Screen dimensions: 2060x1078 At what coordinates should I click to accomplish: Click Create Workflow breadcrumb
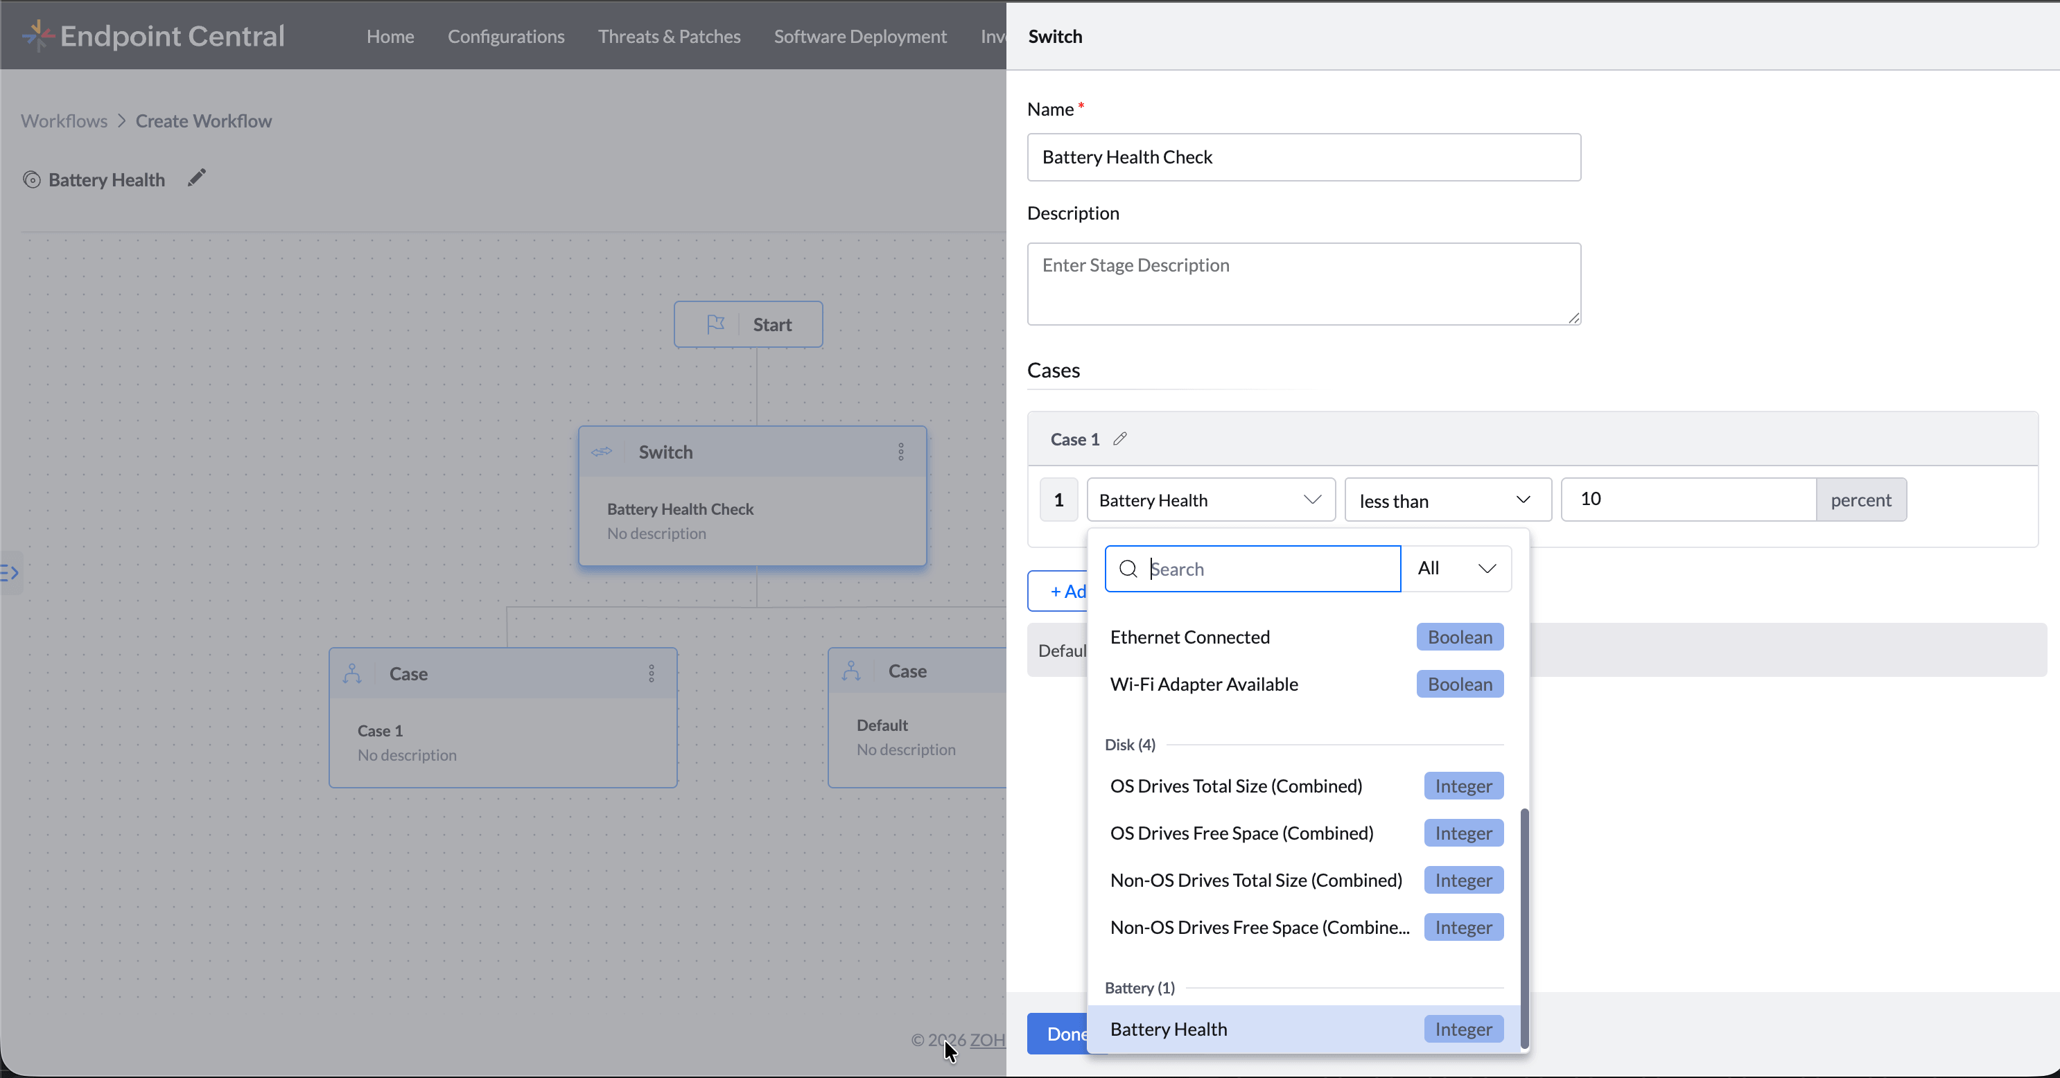click(204, 121)
